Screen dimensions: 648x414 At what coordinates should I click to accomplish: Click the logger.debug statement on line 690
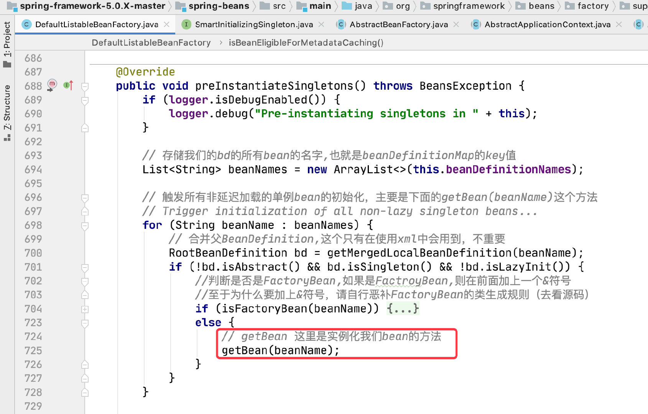click(352, 114)
